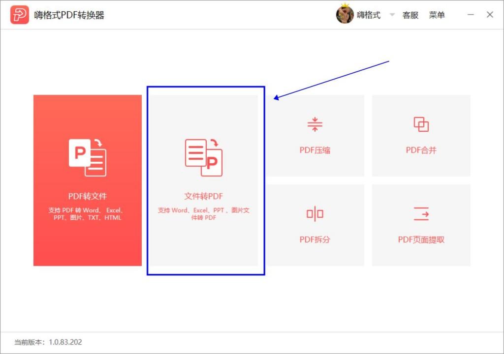Click the PDF拆分 split icon
The width and height of the screenshot is (504, 354).
(315, 213)
